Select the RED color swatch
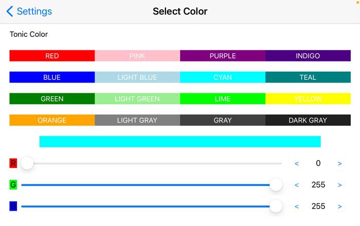The width and height of the screenshot is (360, 226). [52, 55]
